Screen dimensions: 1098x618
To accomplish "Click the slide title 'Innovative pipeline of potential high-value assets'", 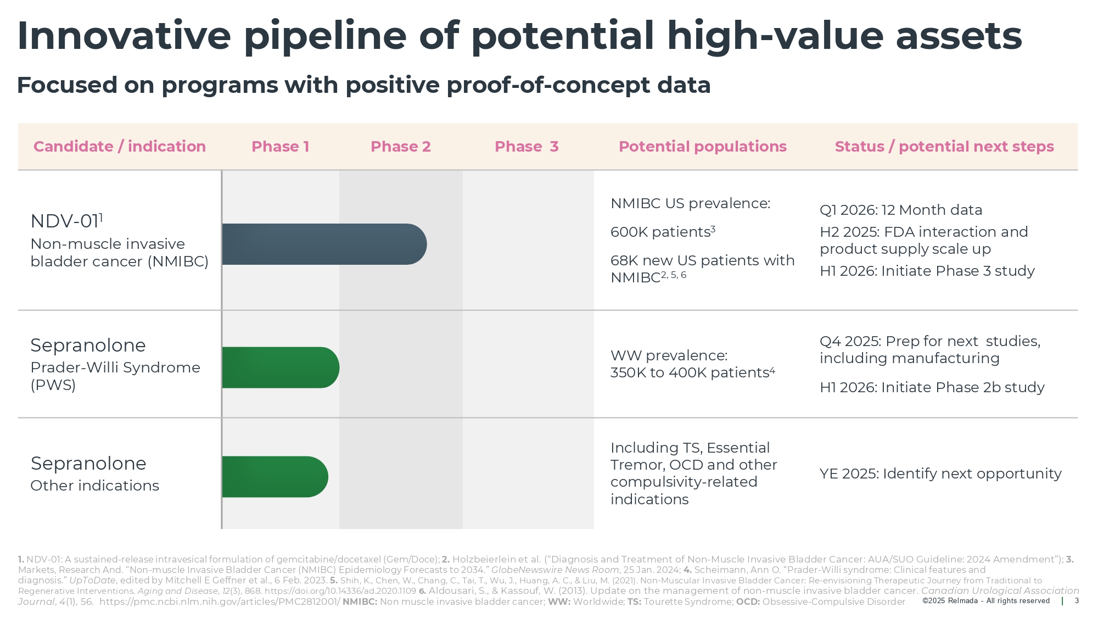I will point(519,36).
